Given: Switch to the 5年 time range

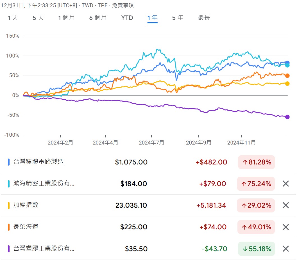Looking at the screenshot, I should click(177, 18).
